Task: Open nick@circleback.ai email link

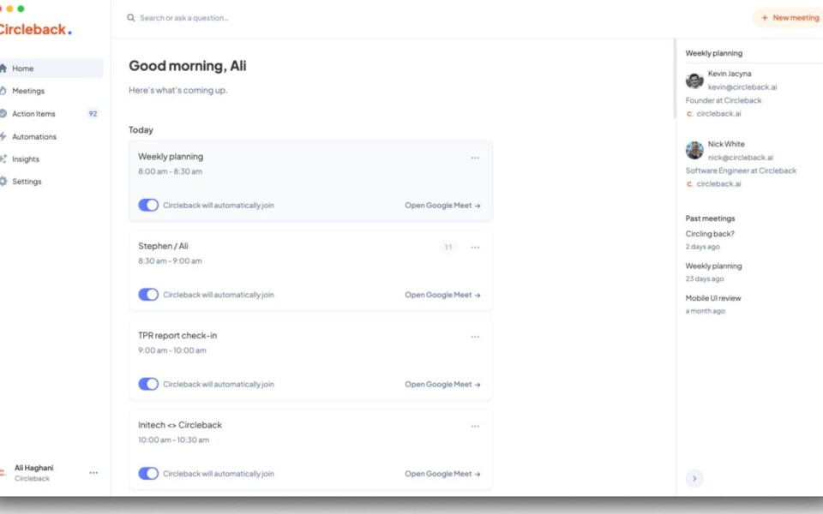Action: pyautogui.click(x=740, y=158)
